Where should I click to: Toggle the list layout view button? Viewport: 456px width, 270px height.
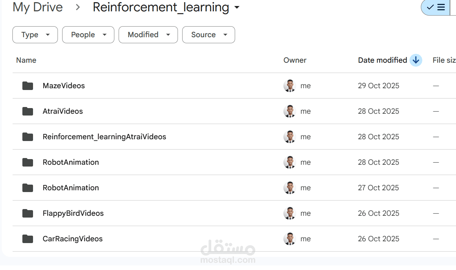tap(437, 7)
